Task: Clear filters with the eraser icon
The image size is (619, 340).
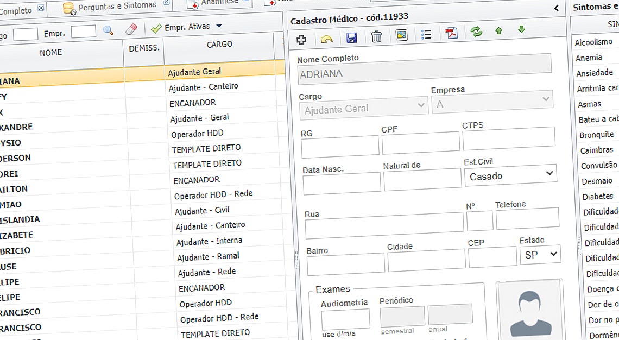Action: (131, 29)
